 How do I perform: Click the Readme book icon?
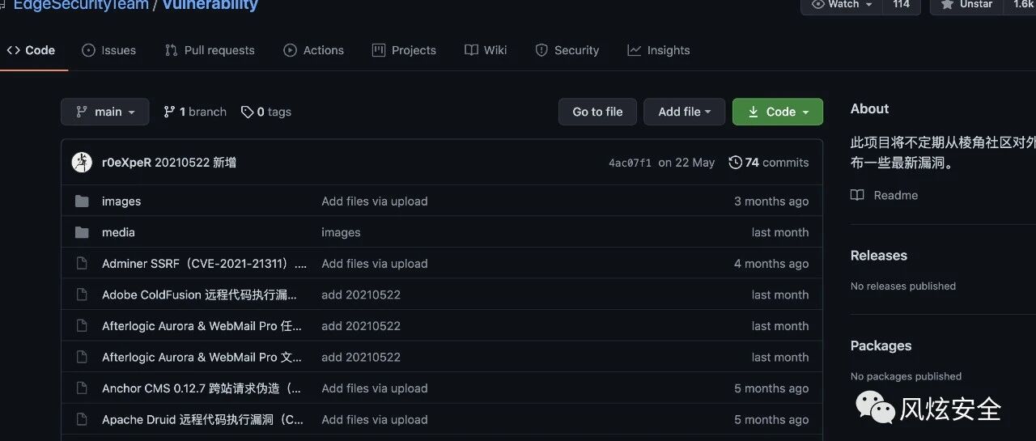857,195
